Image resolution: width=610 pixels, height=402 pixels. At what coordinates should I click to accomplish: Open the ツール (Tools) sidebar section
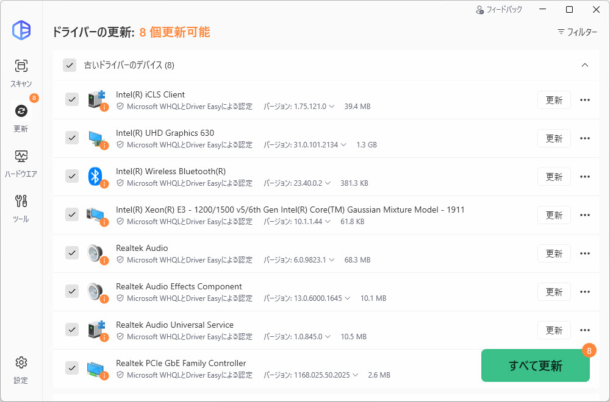(21, 208)
